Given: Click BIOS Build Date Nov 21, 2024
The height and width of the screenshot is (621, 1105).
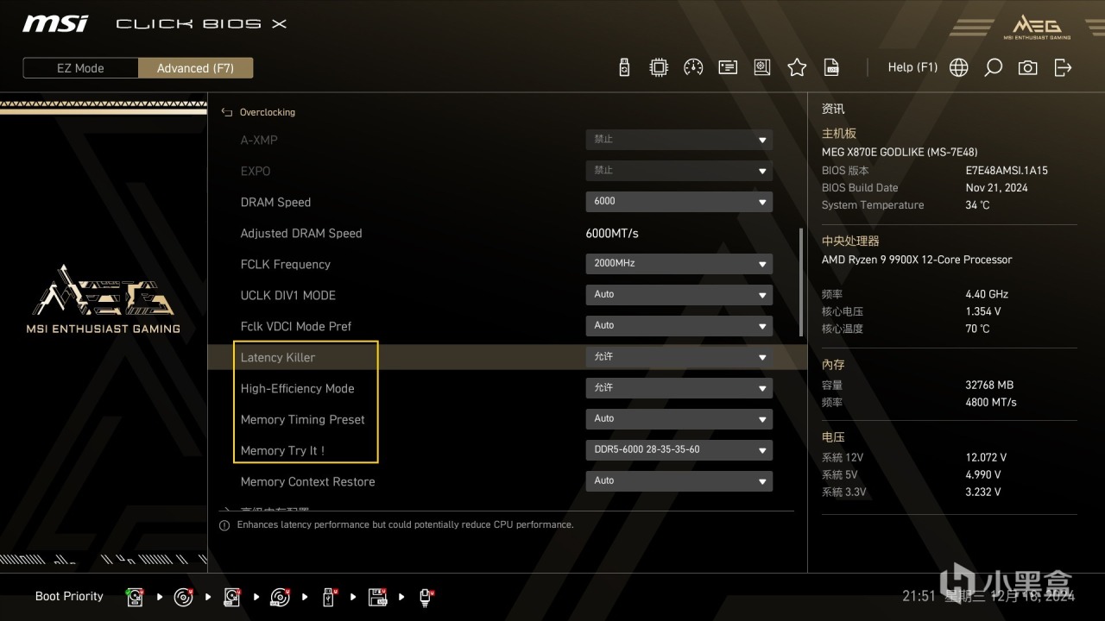Looking at the screenshot, I should 997,188.
